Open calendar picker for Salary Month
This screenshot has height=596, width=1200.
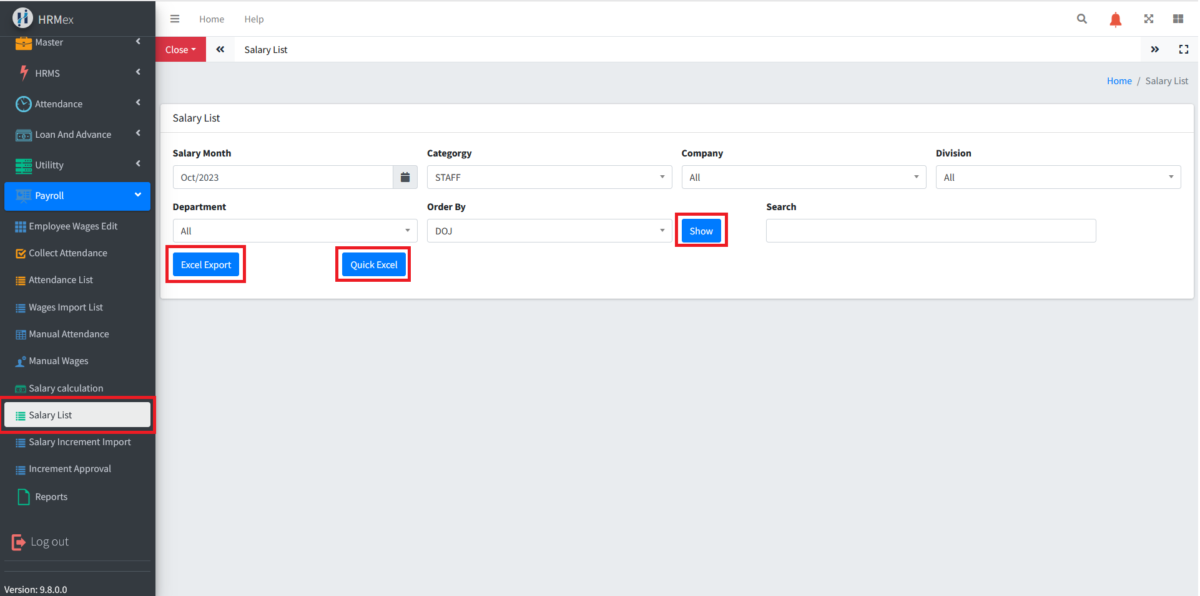click(x=405, y=177)
